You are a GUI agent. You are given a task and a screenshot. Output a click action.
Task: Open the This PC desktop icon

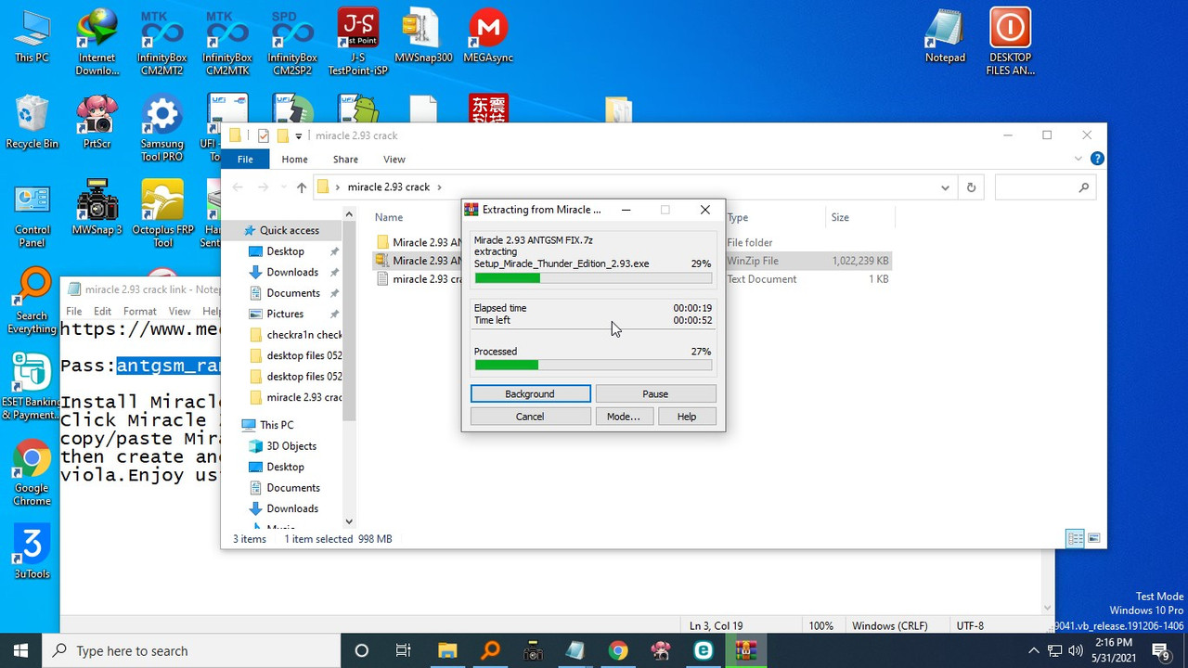pos(32,37)
